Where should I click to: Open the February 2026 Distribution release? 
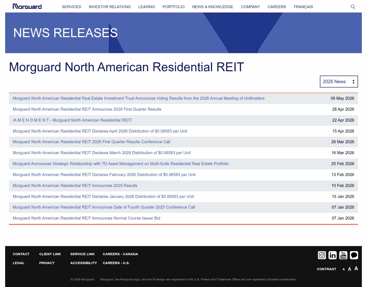[104, 175]
